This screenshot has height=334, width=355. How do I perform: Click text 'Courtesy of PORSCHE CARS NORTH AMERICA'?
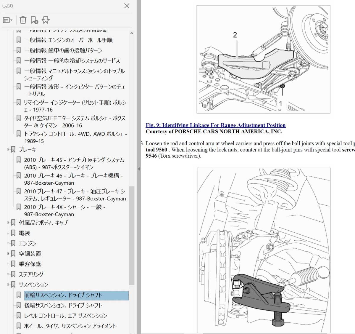[x=214, y=131]
